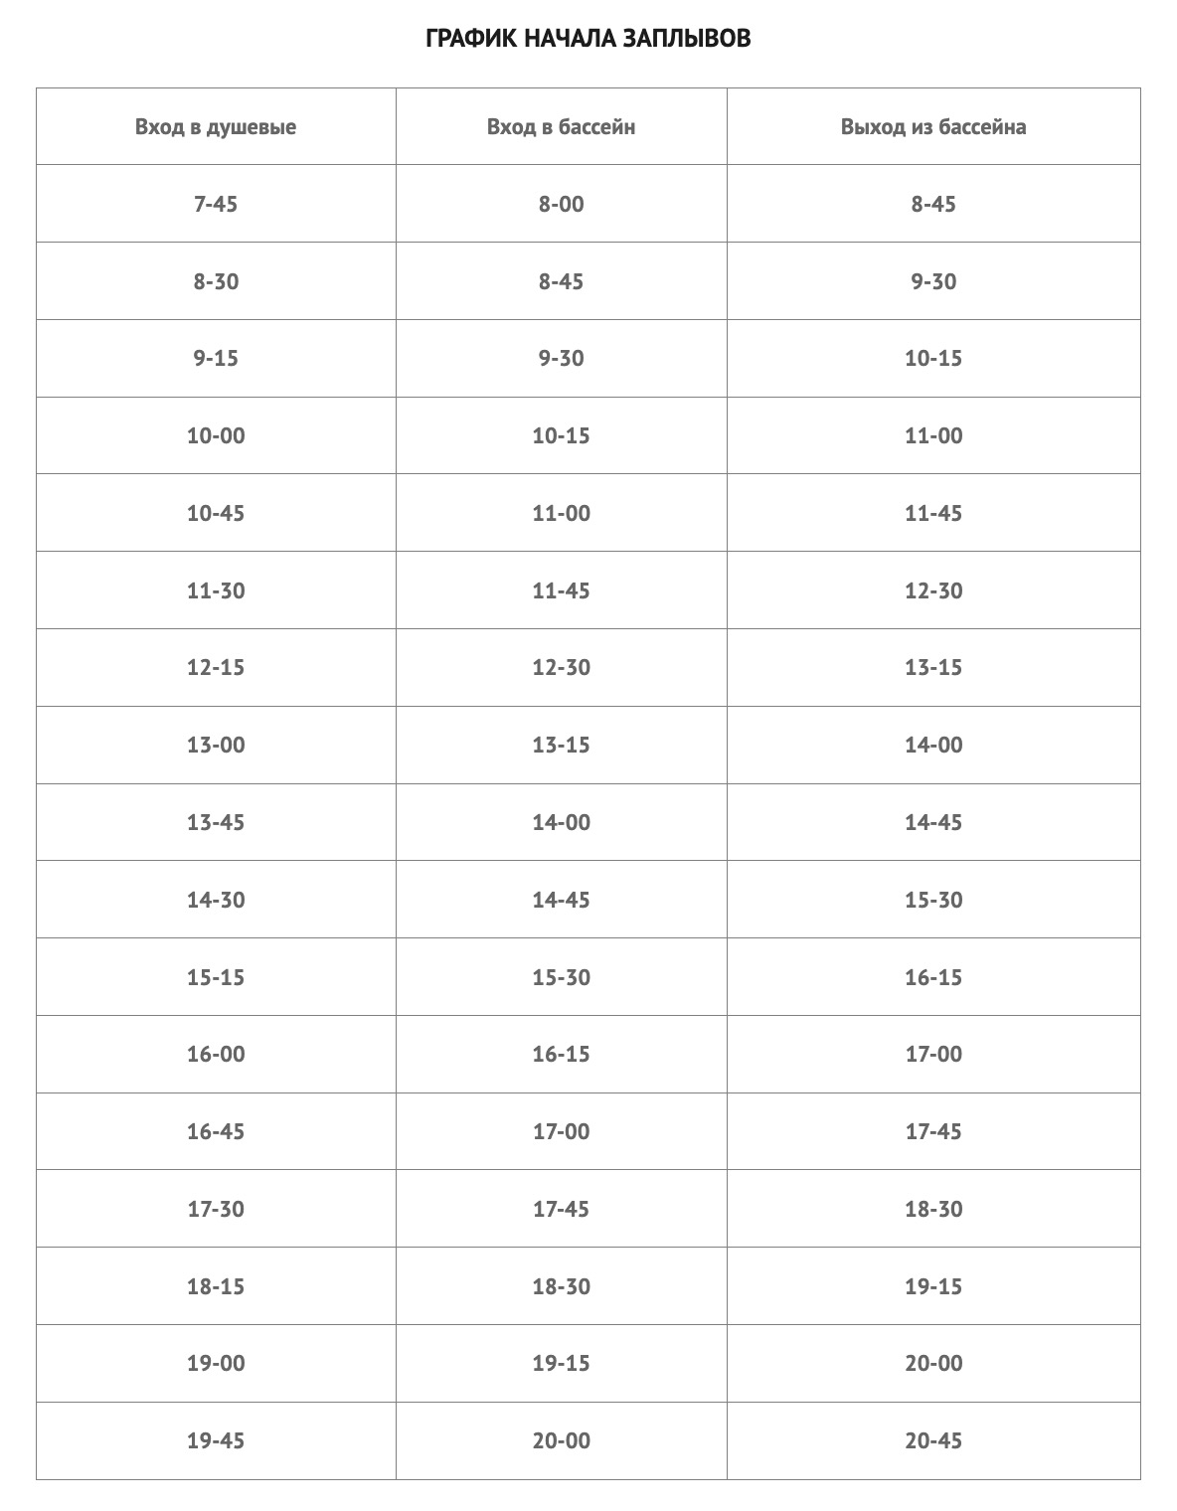This screenshot has width=1177, height=1511.
Task: Click the 12-30 pool entry cell
Action: (562, 668)
